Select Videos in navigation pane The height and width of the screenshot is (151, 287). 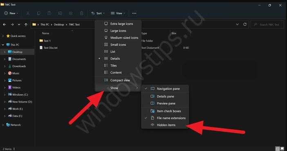[16, 88]
